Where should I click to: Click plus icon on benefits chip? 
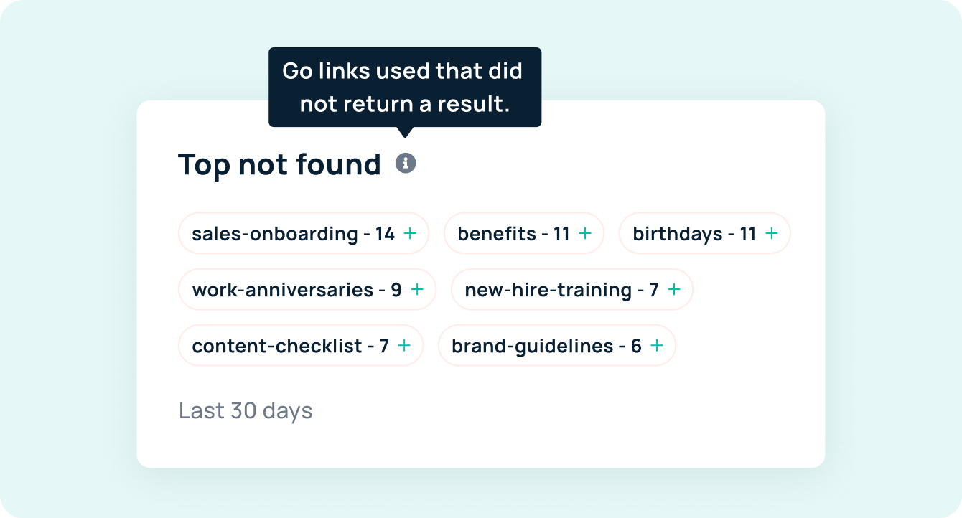(x=585, y=233)
